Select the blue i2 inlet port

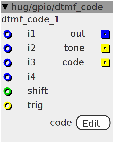(x=8, y=49)
